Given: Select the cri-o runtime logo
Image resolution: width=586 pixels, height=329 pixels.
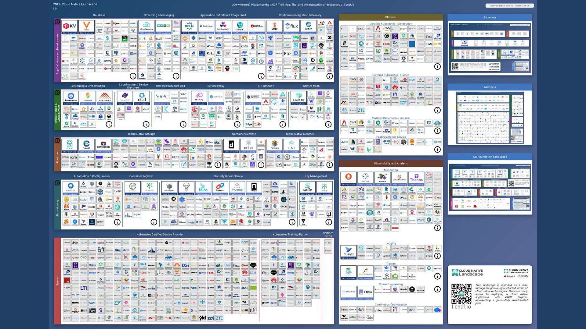Looking at the screenshot, I should (x=248, y=146).
